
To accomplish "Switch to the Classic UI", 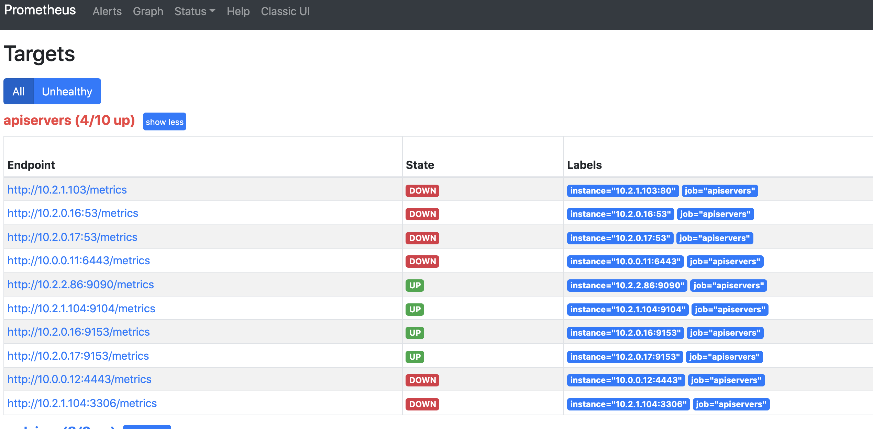I will point(285,11).
